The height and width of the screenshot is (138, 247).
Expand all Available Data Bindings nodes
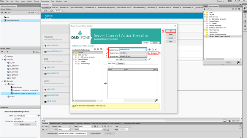[x=95, y=50]
